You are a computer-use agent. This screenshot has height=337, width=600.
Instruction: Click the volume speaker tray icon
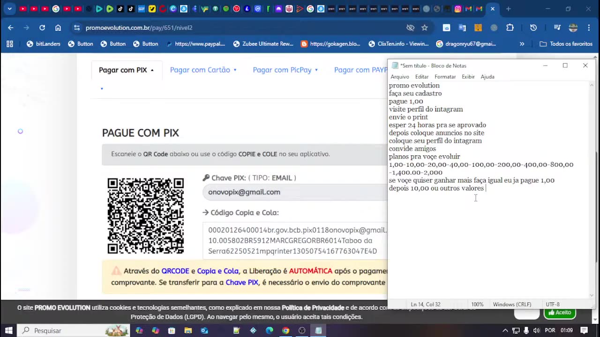coord(536,330)
